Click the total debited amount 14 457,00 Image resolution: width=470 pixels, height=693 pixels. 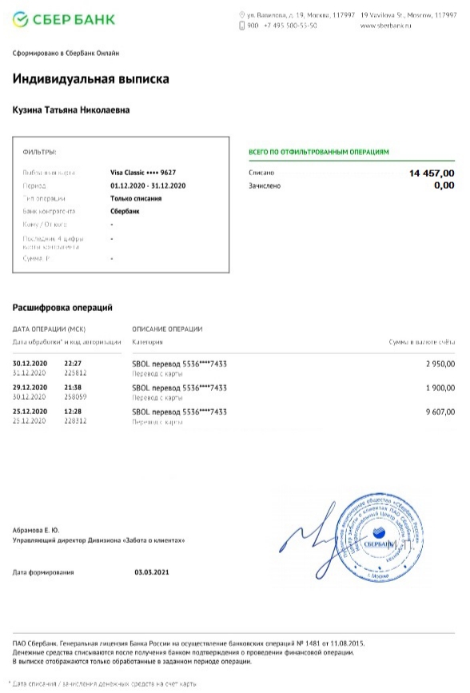pyautogui.click(x=432, y=173)
